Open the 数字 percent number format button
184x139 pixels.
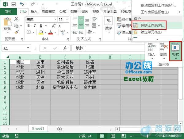click(x=109, y=25)
